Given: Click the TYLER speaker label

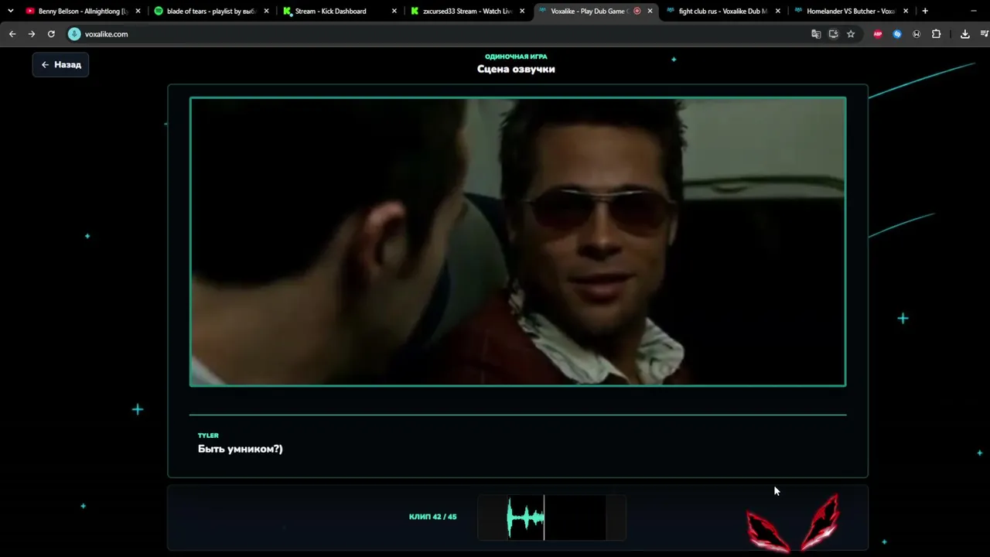Looking at the screenshot, I should tap(208, 436).
